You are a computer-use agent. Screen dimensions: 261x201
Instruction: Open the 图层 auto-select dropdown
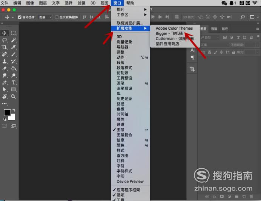(x=45, y=17)
